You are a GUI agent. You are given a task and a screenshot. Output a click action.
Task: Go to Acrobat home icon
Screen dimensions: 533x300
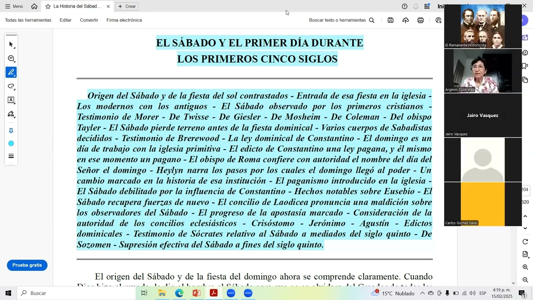(x=34, y=6)
